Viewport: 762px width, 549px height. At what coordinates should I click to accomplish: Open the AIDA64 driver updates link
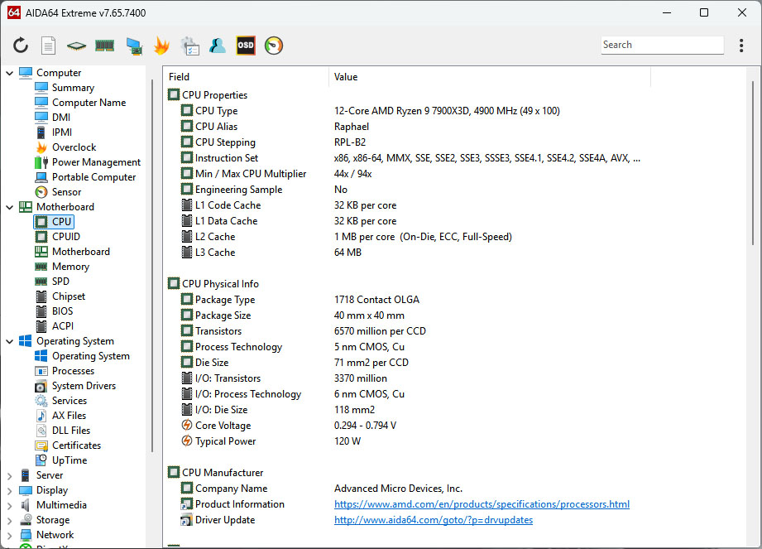pyautogui.click(x=433, y=520)
